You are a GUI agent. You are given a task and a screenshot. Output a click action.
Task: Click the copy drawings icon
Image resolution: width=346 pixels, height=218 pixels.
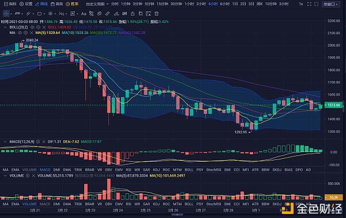(140, 14)
